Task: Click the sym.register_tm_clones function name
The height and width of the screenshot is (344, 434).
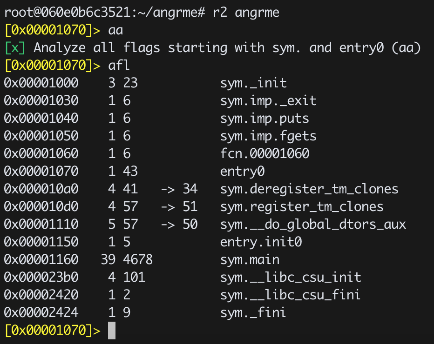Action: pyautogui.click(x=302, y=207)
